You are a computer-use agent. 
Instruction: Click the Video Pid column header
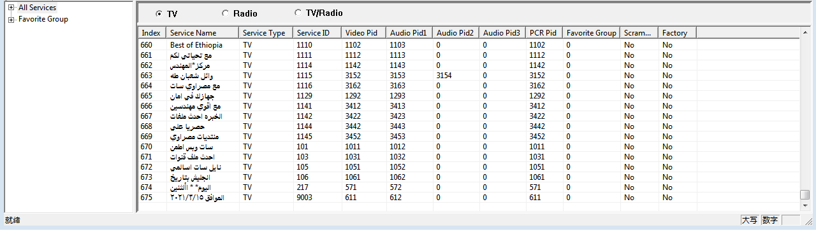[364, 33]
